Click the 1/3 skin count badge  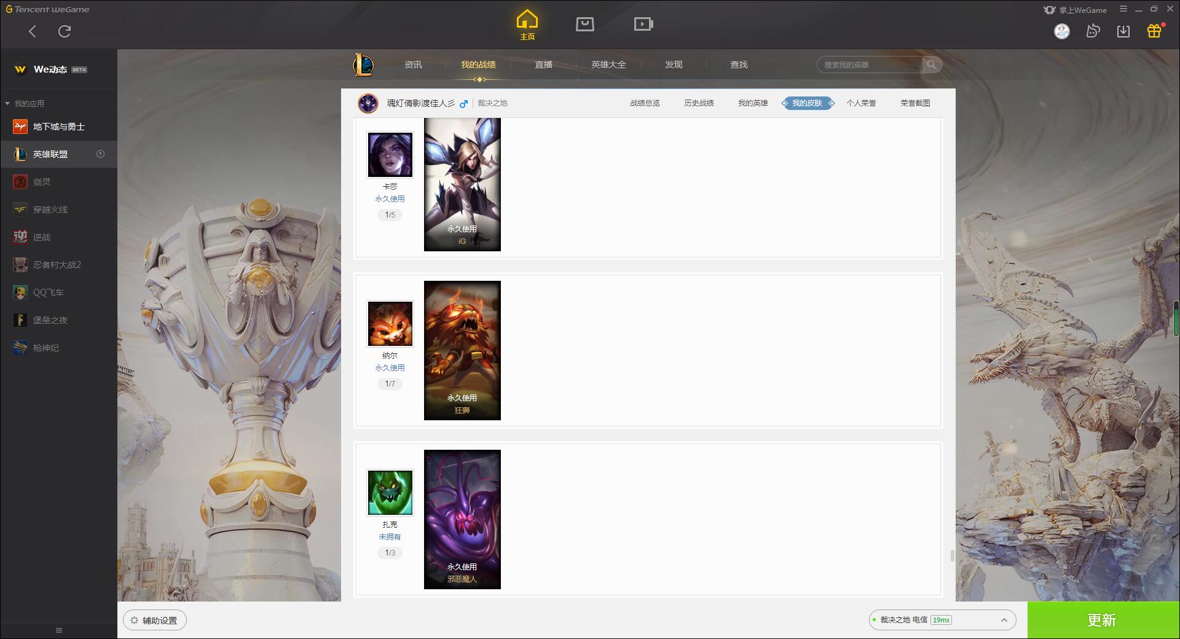click(x=390, y=553)
